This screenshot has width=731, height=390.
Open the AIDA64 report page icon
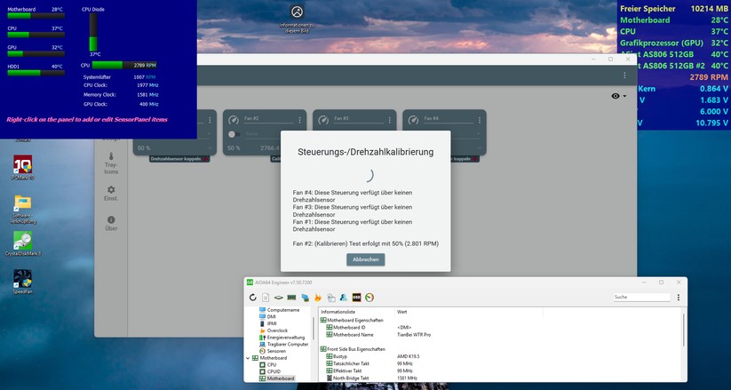coord(266,297)
